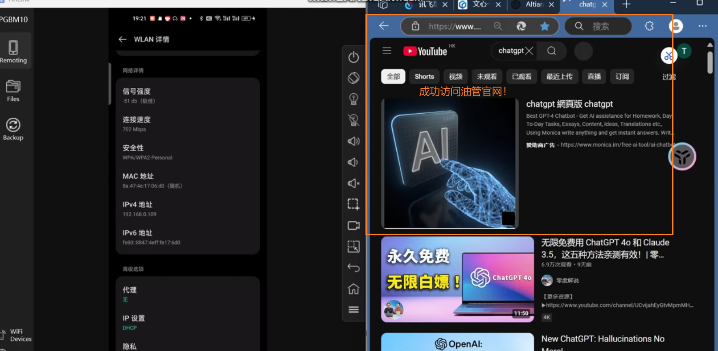This screenshot has height=351, width=718.
Task: Start screen recording with camera icon
Action: [353, 226]
